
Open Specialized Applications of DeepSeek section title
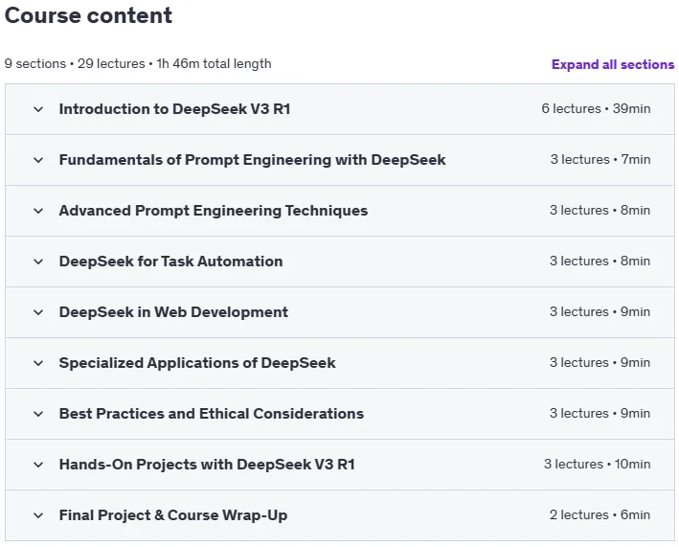(x=197, y=363)
